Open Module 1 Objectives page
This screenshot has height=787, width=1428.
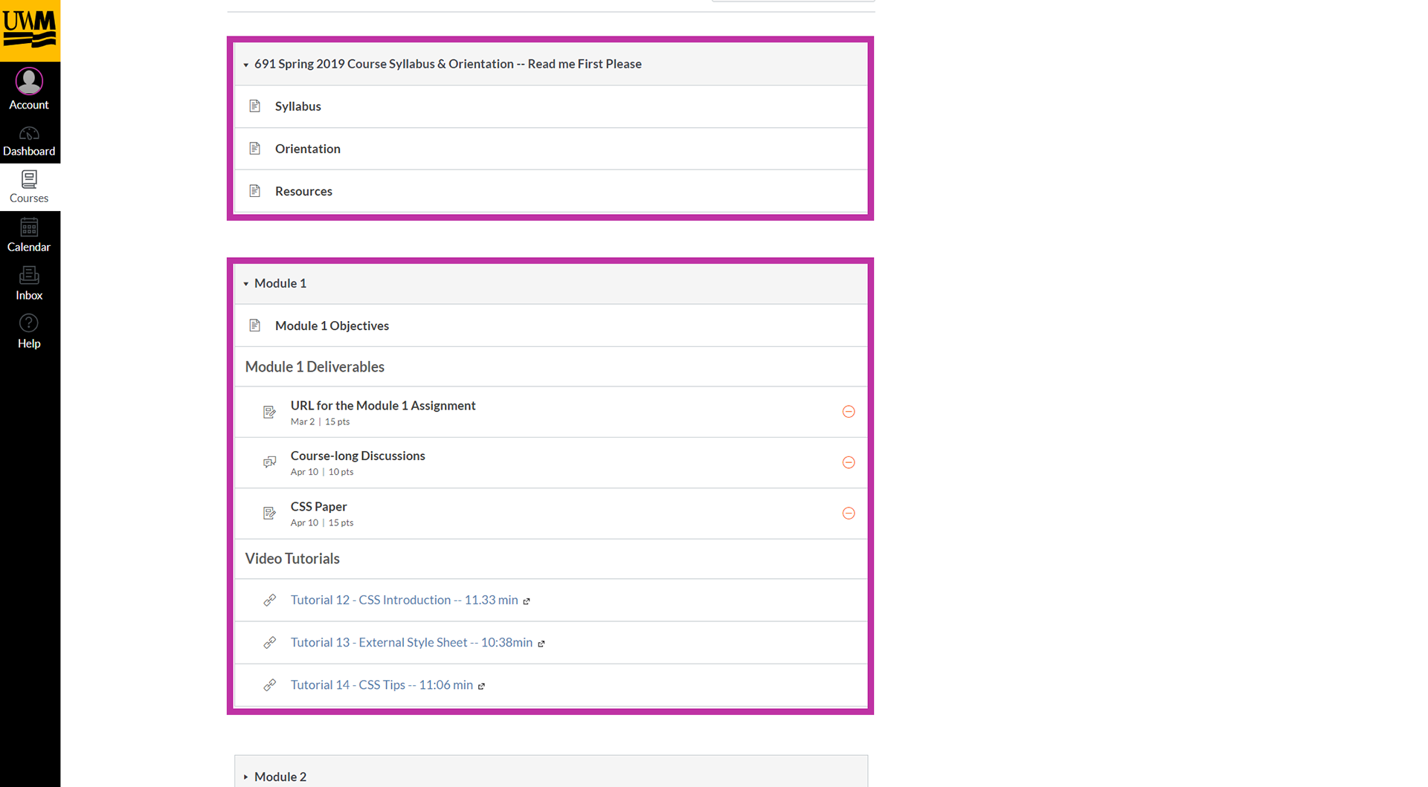pos(332,326)
